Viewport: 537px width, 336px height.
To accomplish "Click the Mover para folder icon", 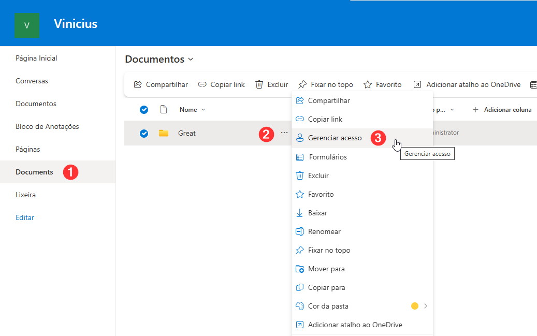I will click(299, 269).
